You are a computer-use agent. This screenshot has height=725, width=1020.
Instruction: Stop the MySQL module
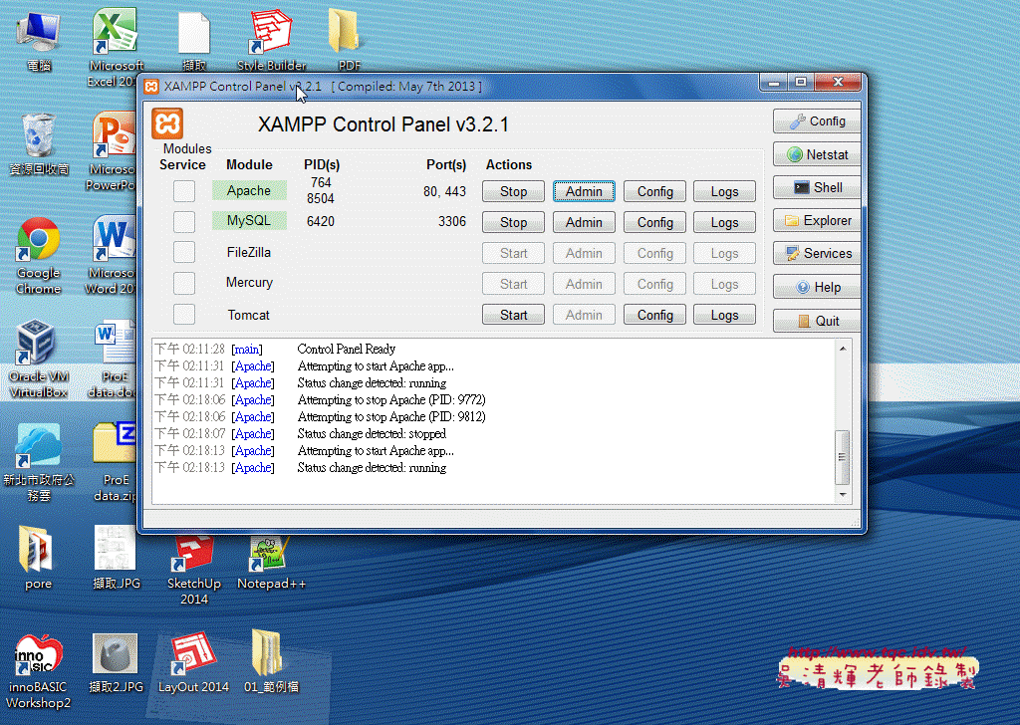click(x=513, y=222)
